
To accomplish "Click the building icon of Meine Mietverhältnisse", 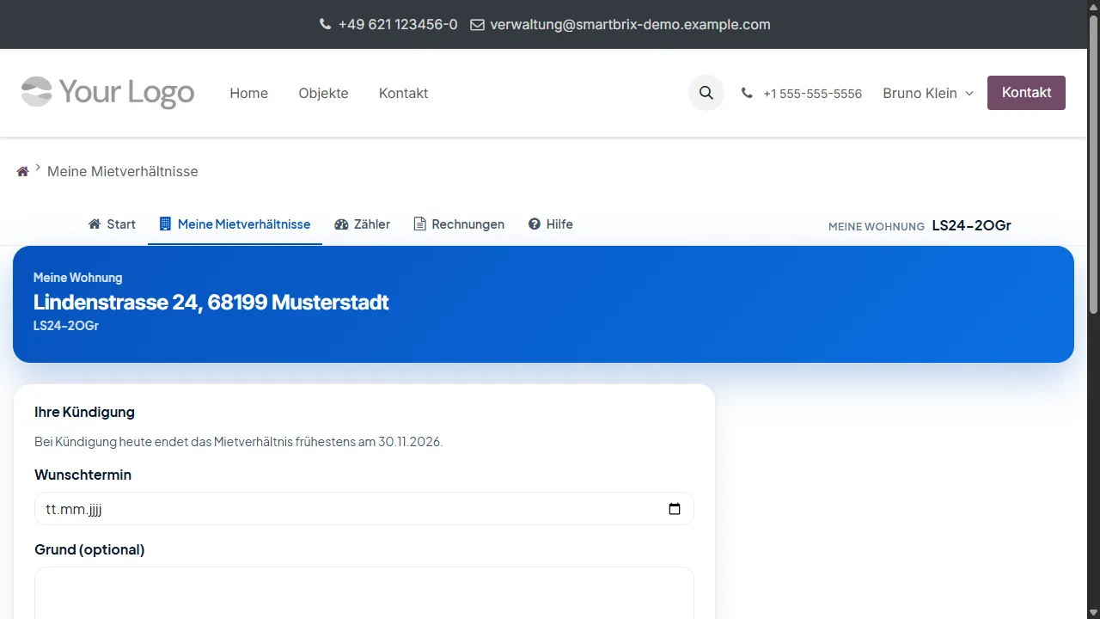I will coord(166,224).
